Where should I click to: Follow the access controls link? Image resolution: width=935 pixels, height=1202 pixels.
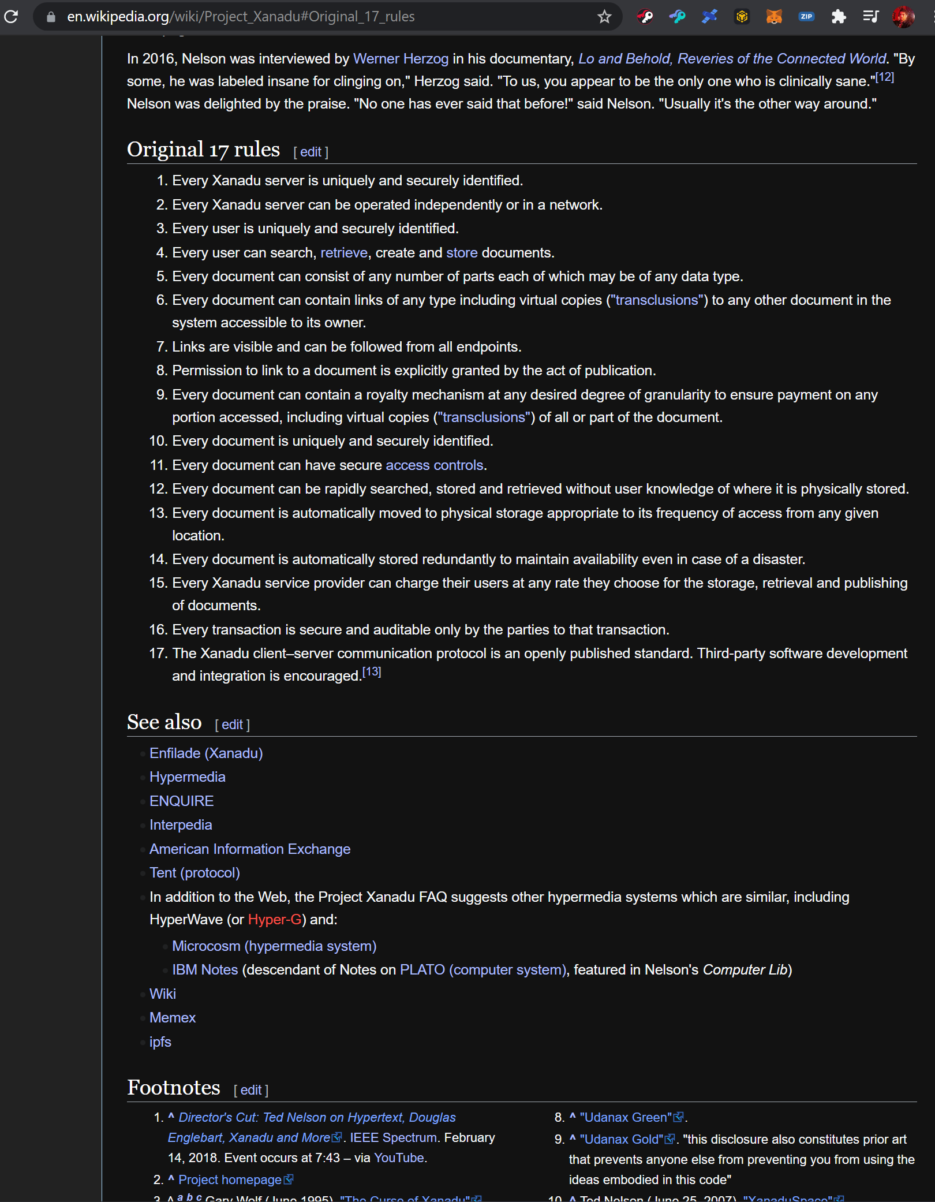pyautogui.click(x=435, y=465)
